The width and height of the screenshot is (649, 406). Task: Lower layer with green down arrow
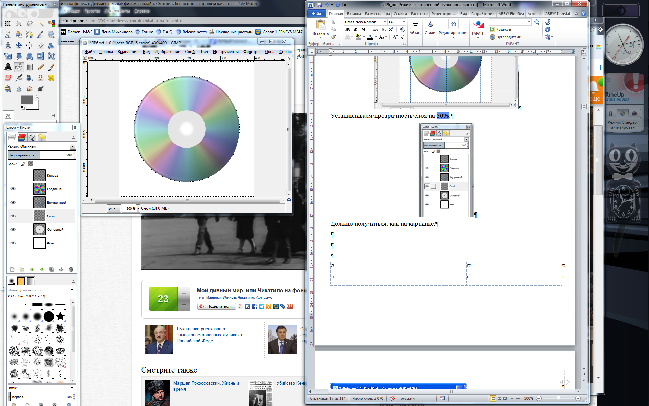coord(42,270)
